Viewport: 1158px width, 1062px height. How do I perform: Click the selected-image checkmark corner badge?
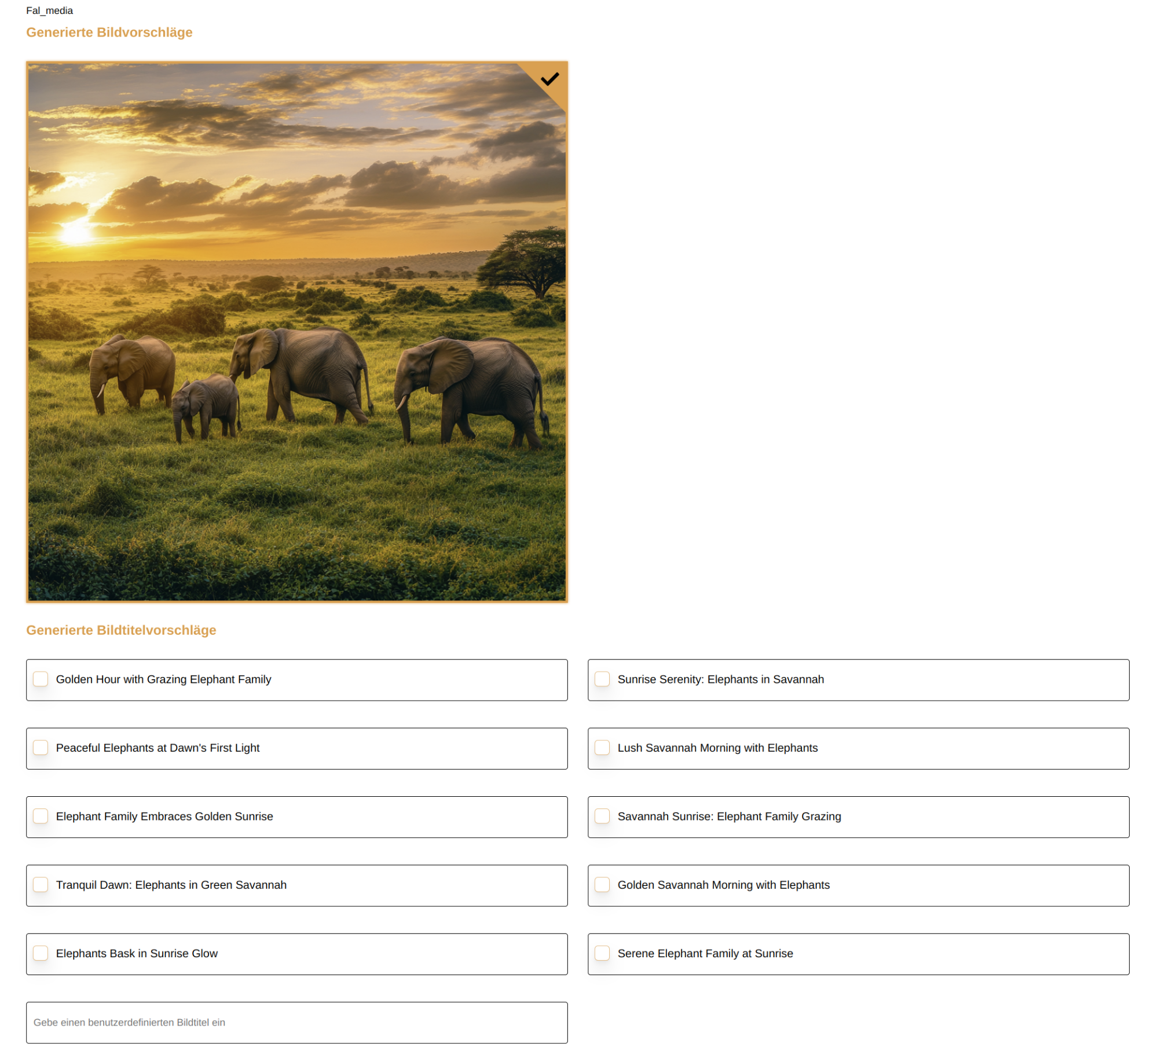[x=550, y=79]
